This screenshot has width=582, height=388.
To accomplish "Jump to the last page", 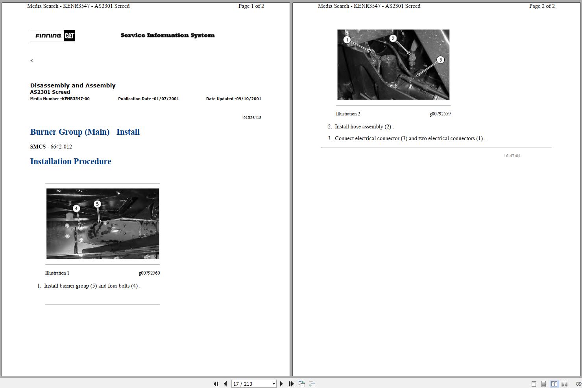I will pyautogui.click(x=291, y=384).
